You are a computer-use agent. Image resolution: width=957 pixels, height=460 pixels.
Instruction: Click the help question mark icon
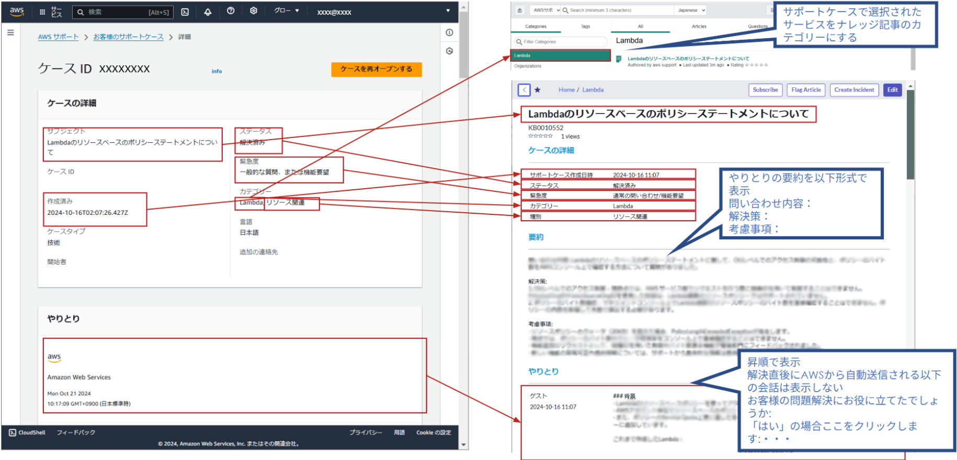click(231, 11)
